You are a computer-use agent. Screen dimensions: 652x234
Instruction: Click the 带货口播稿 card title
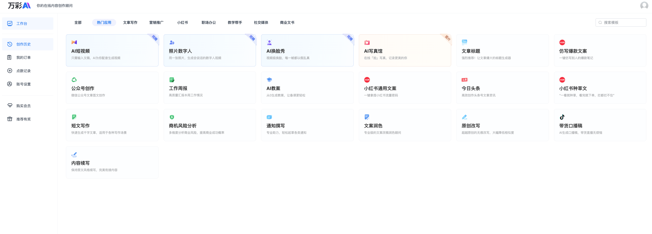tap(571, 126)
